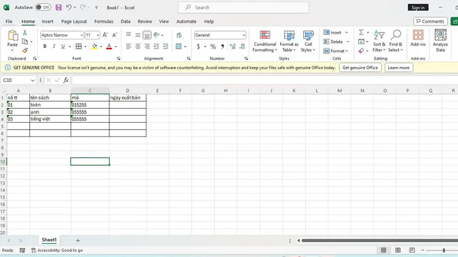Expand Conditional Formatting menu
Screen dimensions: 458x257
(x=264, y=41)
